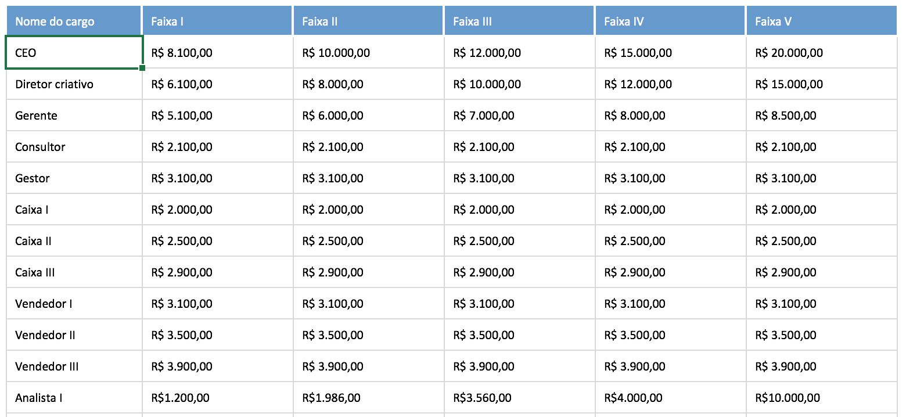This screenshot has height=417, width=906.
Task: Select Analista I's Faixa II value R$1.986,00
Action: (368, 398)
